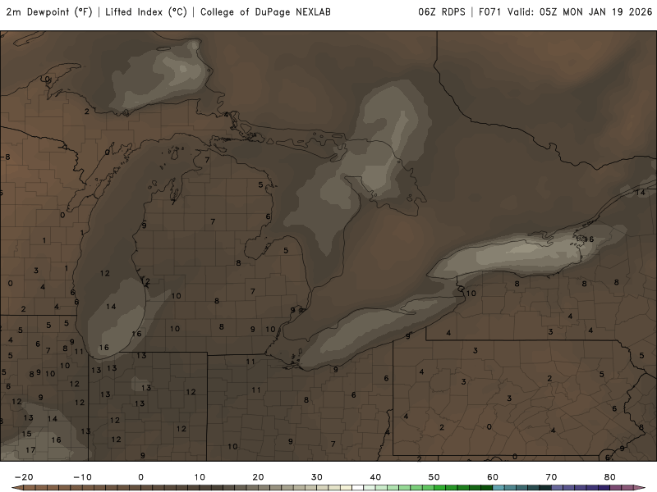Click the '-20' label on the color scale
Viewport: 657px width, 492px height.
coord(24,477)
